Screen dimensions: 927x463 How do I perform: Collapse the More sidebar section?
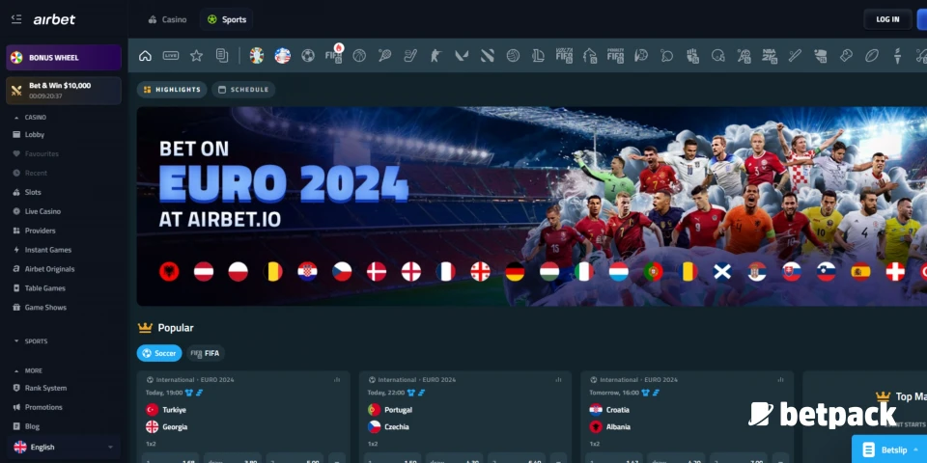(x=28, y=370)
